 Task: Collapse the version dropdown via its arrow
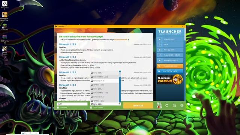[x=119, y=104]
